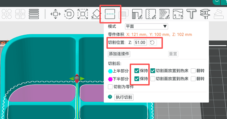Uncheck 切割面放置到热床 for 上半部分
227x119 pixels.
tap(153, 71)
